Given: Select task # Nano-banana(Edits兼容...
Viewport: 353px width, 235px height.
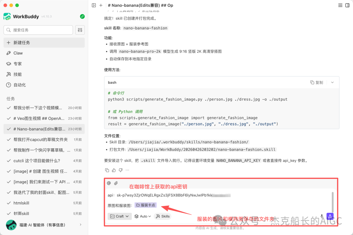Looking at the screenshot, I should pyautogui.click(x=44, y=129).
